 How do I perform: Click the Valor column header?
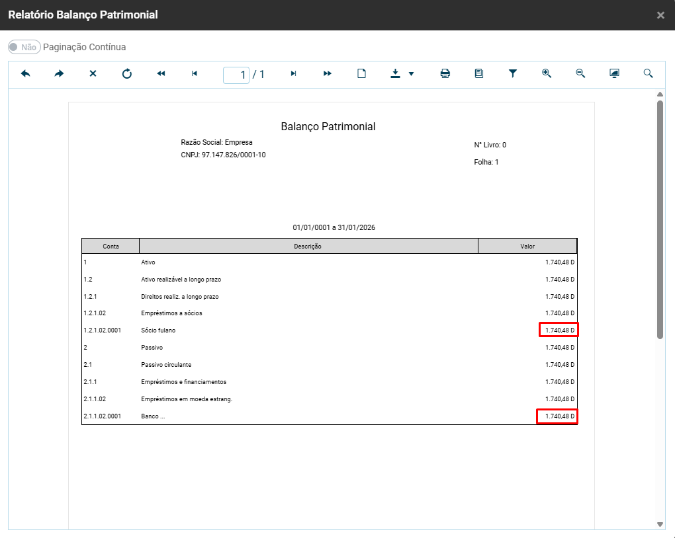[527, 247]
